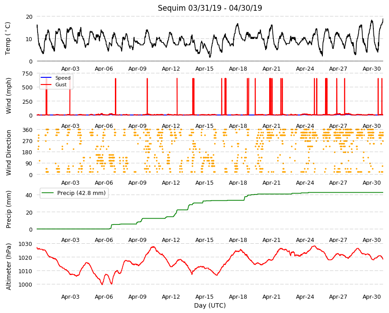389x313 pixels.
Task: Click Apr-21 tick under the altimeter plot
Action: tap(271, 296)
